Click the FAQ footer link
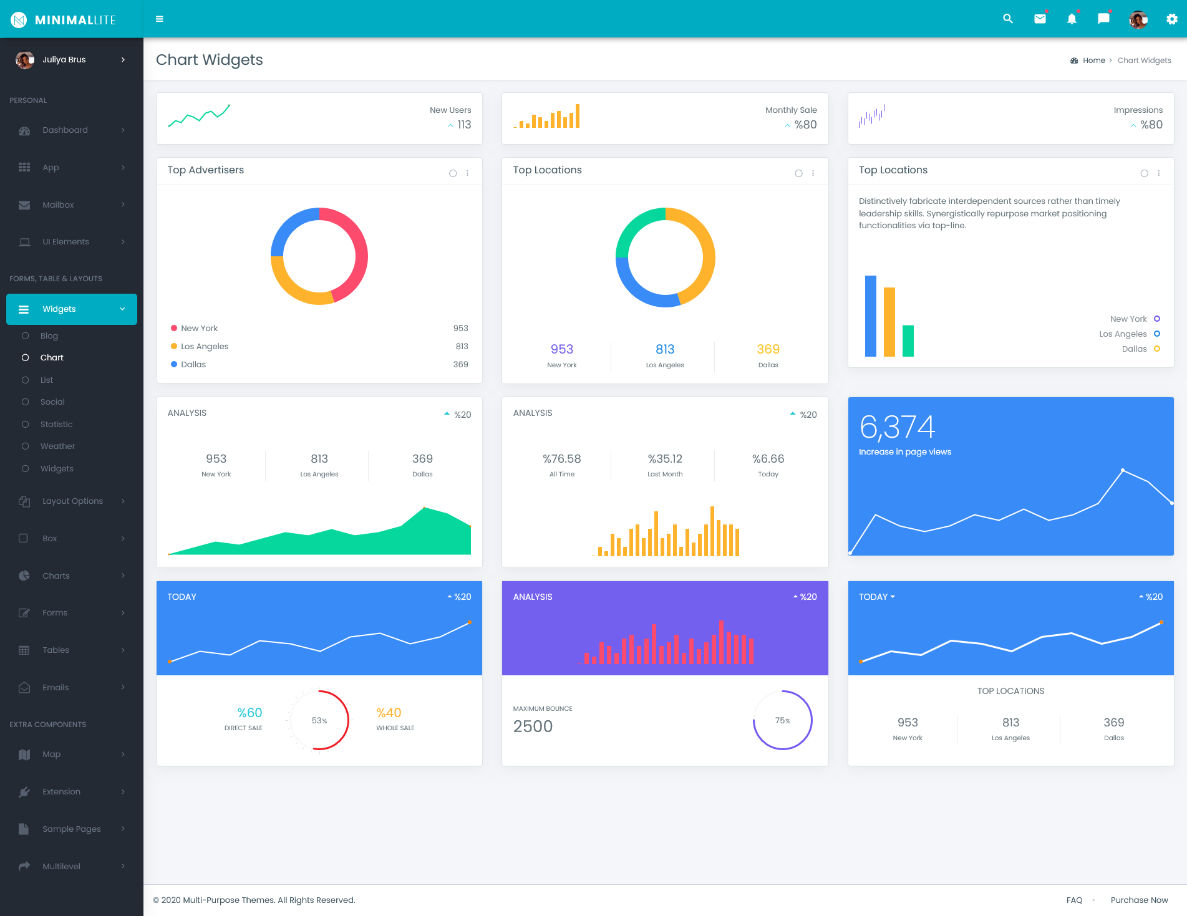1187x916 pixels. 1074,900
